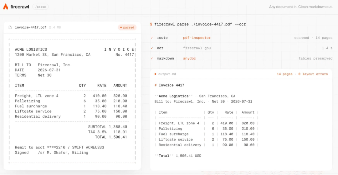This screenshot has height=175, width=338.
Task: Click the Qty column header in output
Action: [x=211, y=112]
